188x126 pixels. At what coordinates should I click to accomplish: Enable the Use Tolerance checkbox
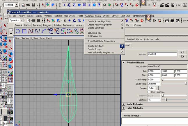tap(149, 92)
